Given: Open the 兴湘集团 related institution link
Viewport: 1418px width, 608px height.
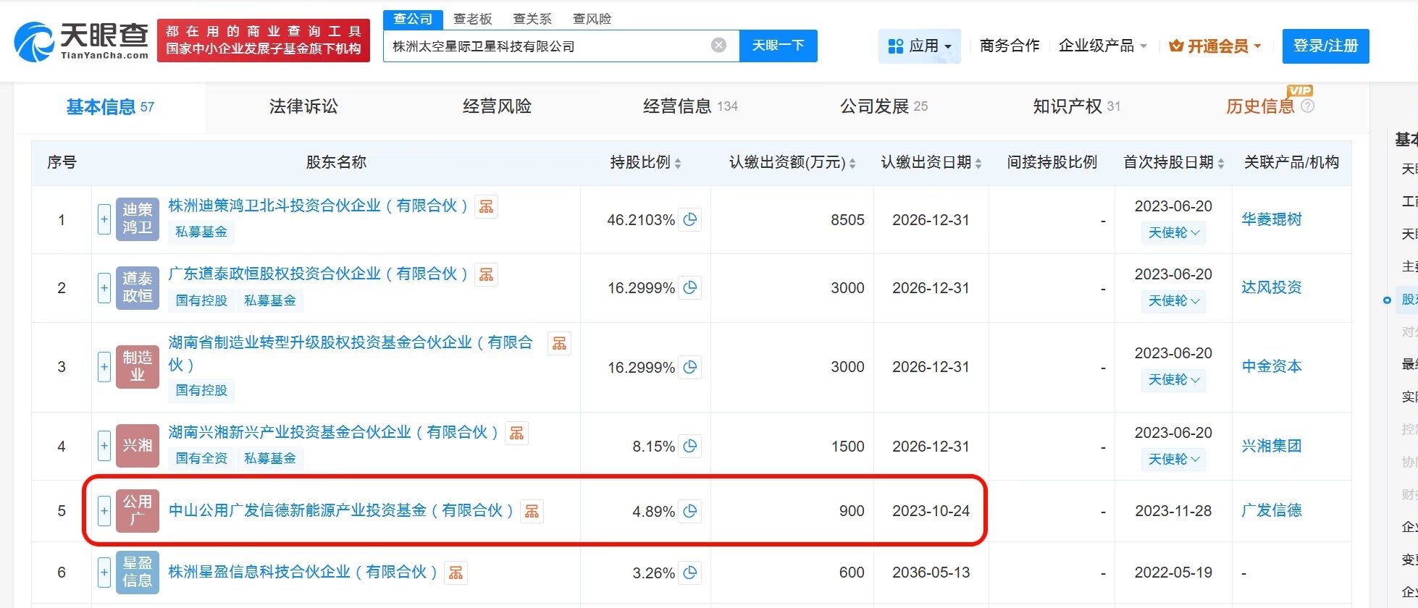Looking at the screenshot, I should pyautogui.click(x=1271, y=446).
